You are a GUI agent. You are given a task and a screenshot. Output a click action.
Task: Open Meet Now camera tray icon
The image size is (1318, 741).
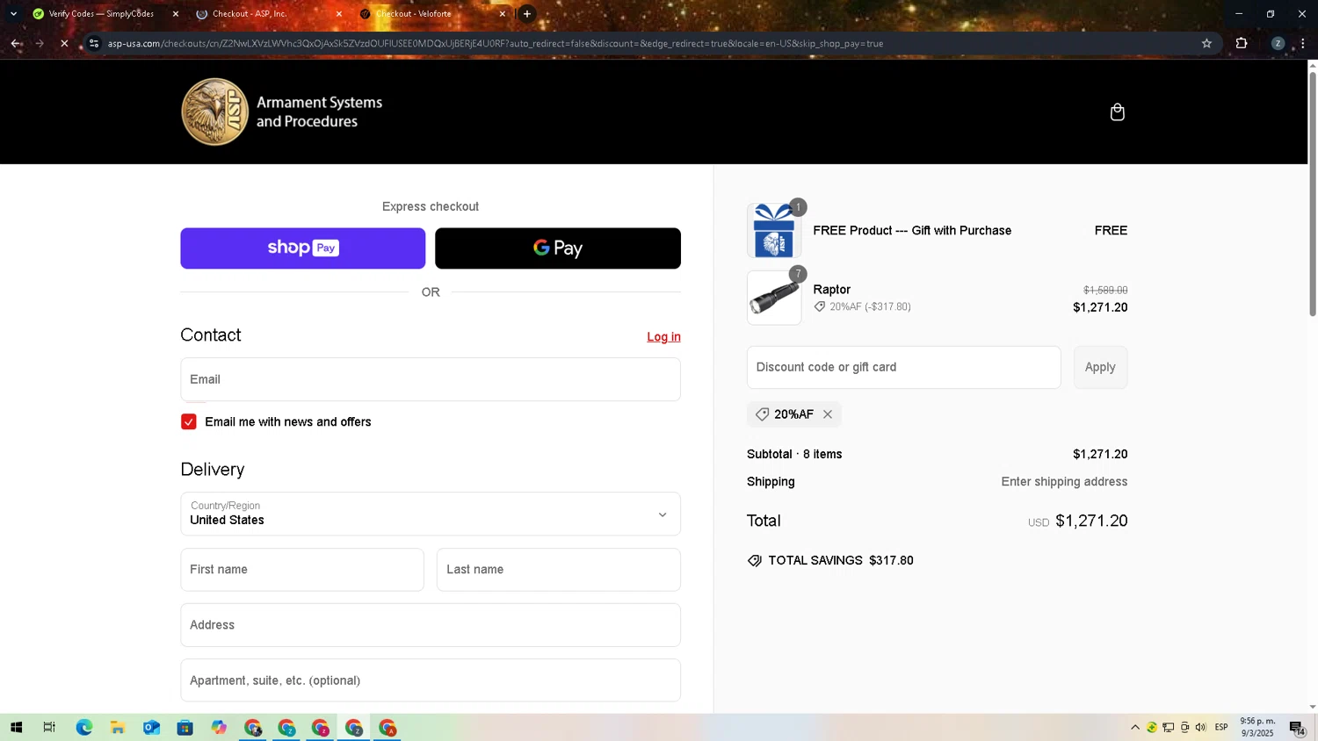(x=1184, y=728)
